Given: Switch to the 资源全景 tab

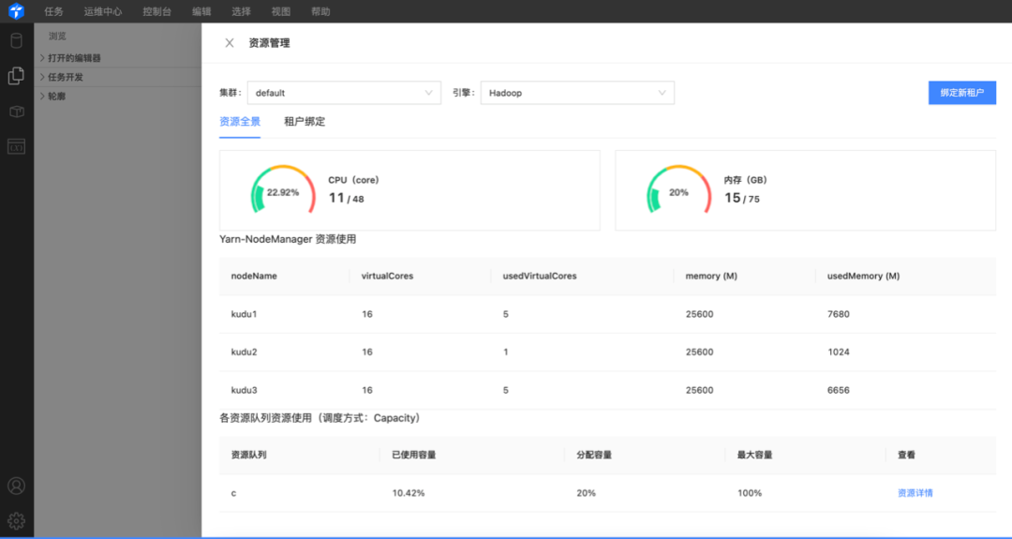Looking at the screenshot, I should 240,121.
